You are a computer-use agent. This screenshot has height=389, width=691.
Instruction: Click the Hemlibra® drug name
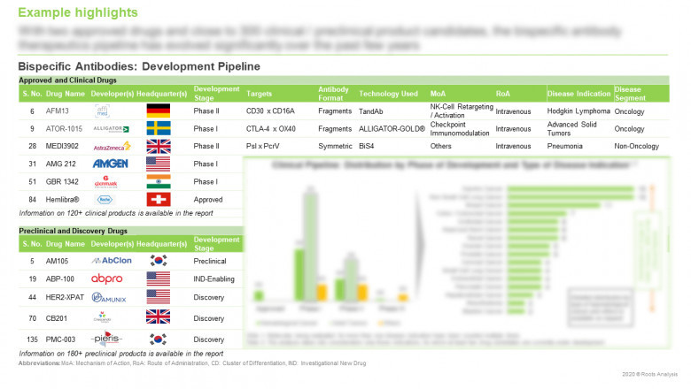63,200
